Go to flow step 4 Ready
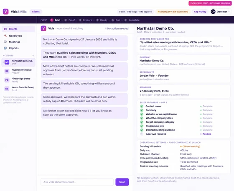This screenshot has height=191, width=234. [102, 20]
